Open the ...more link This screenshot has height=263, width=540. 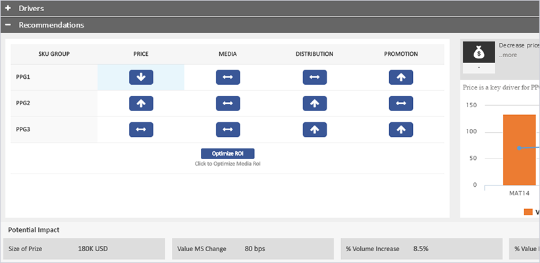point(508,55)
